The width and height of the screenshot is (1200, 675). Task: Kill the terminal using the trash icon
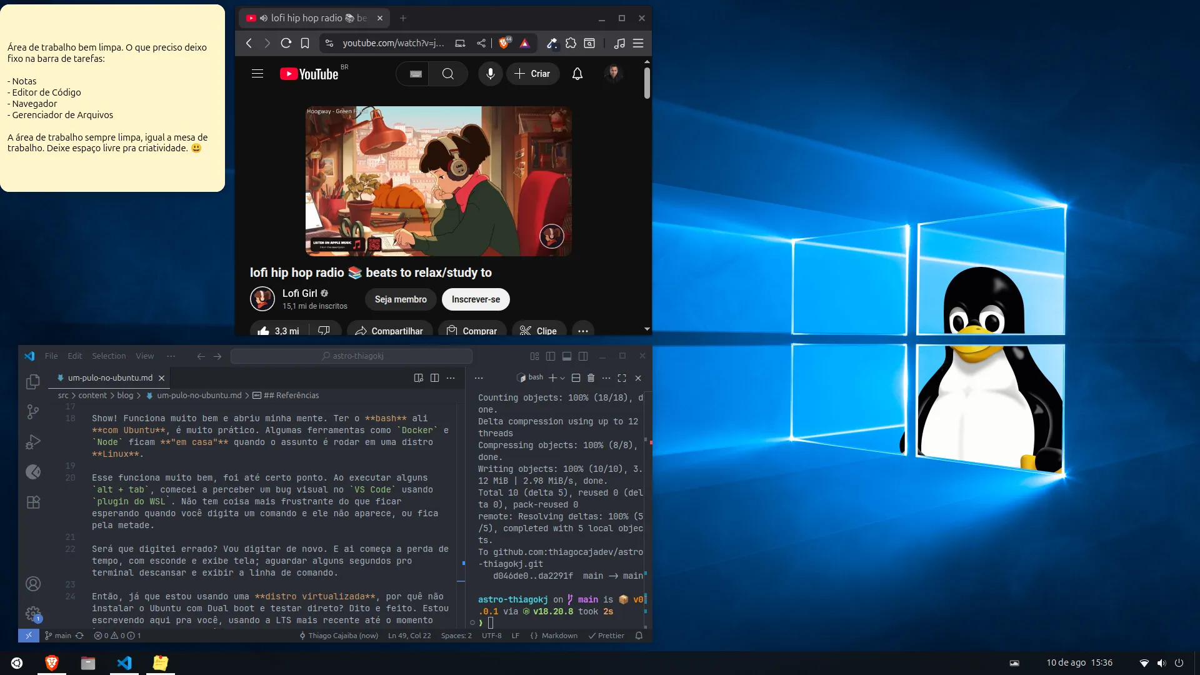pyautogui.click(x=591, y=377)
